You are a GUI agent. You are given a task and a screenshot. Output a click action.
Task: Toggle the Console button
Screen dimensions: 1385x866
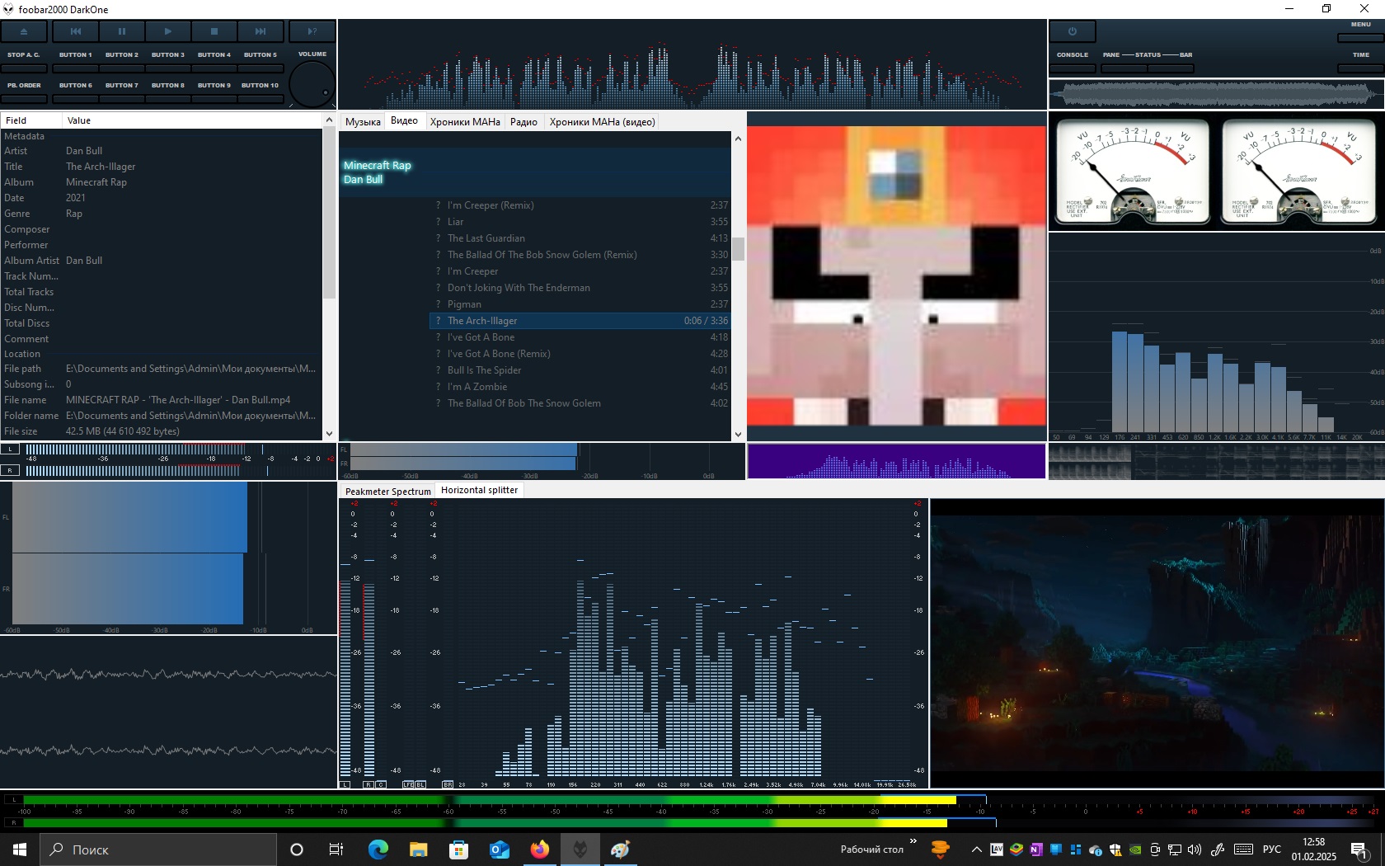pyautogui.click(x=1073, y=68)
